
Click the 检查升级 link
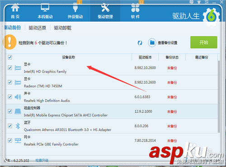[x=42, y=160]
